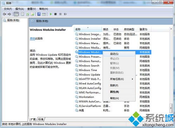Image resolution: width=175 pixels, height=128 pixels.
Task: Click the Export list toolbar icon
Action: click(32, 14)
